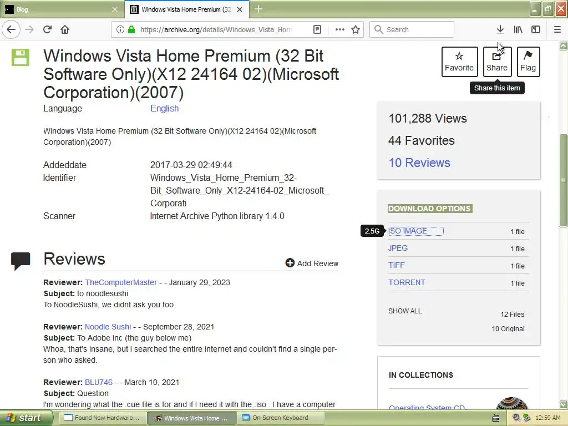568x426 pixels.
Task: Click the URL address field
Action: [x=216, y=29]
